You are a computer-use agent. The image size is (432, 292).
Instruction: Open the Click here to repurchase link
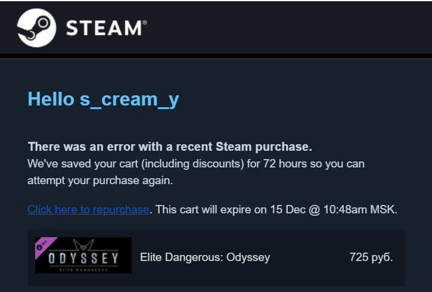click(88, 210)
